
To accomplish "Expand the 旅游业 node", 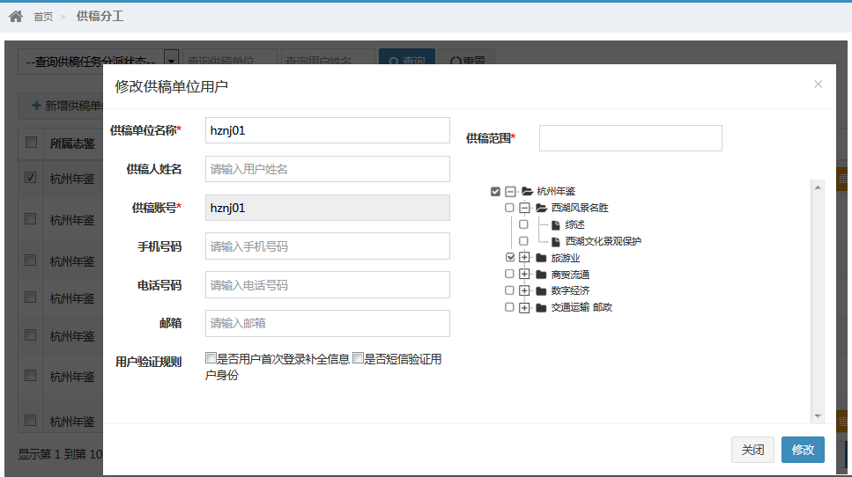I will pos(524,258).
